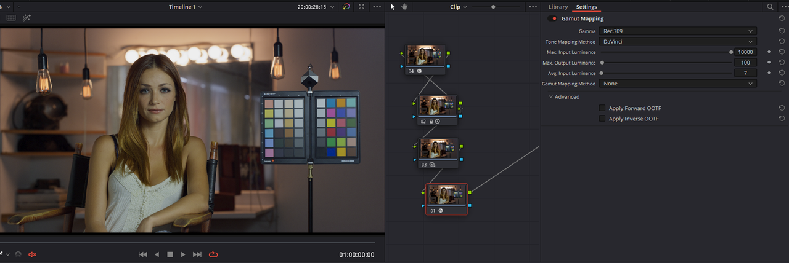Unmute audio with the red speaker icon

pos(33,254)
